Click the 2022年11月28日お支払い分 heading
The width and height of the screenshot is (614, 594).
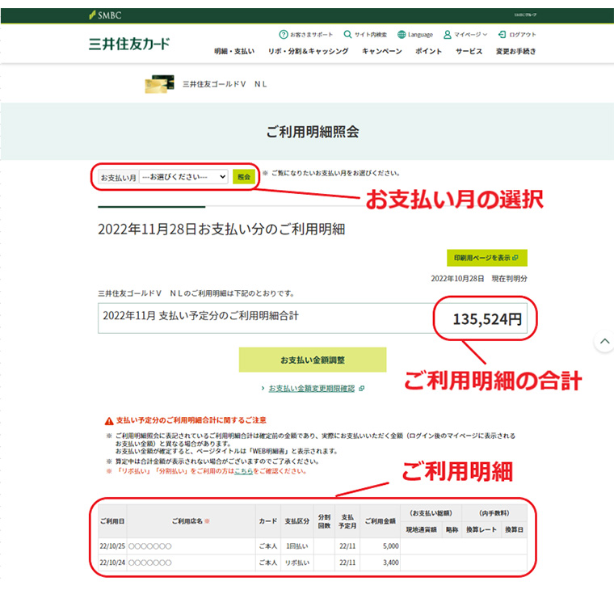[221, 230]
